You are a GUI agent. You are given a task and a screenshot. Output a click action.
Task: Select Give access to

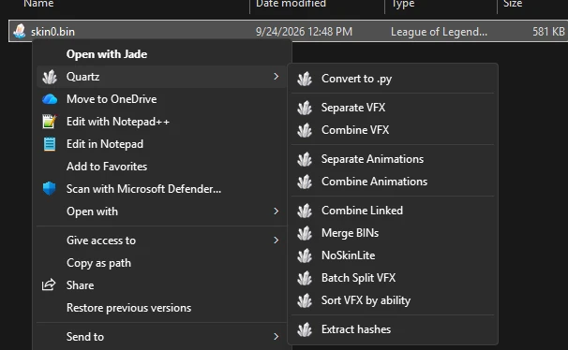(161, 241)
